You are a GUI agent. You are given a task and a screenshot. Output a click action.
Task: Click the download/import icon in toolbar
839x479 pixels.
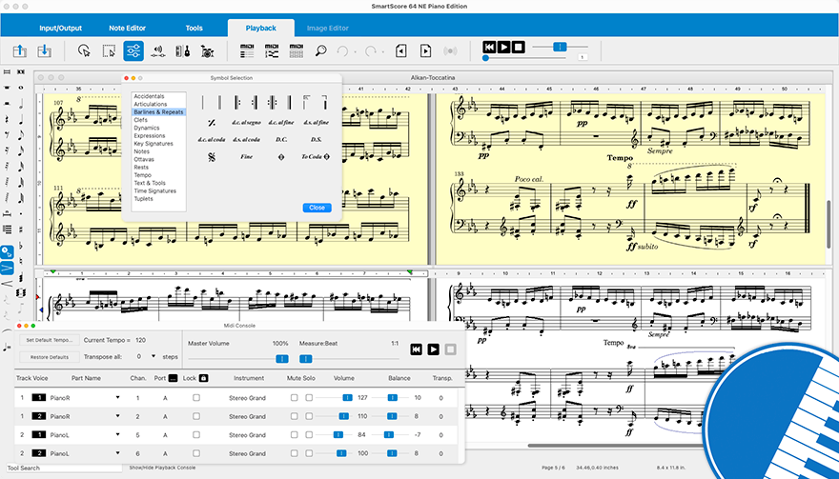(45, 50)
